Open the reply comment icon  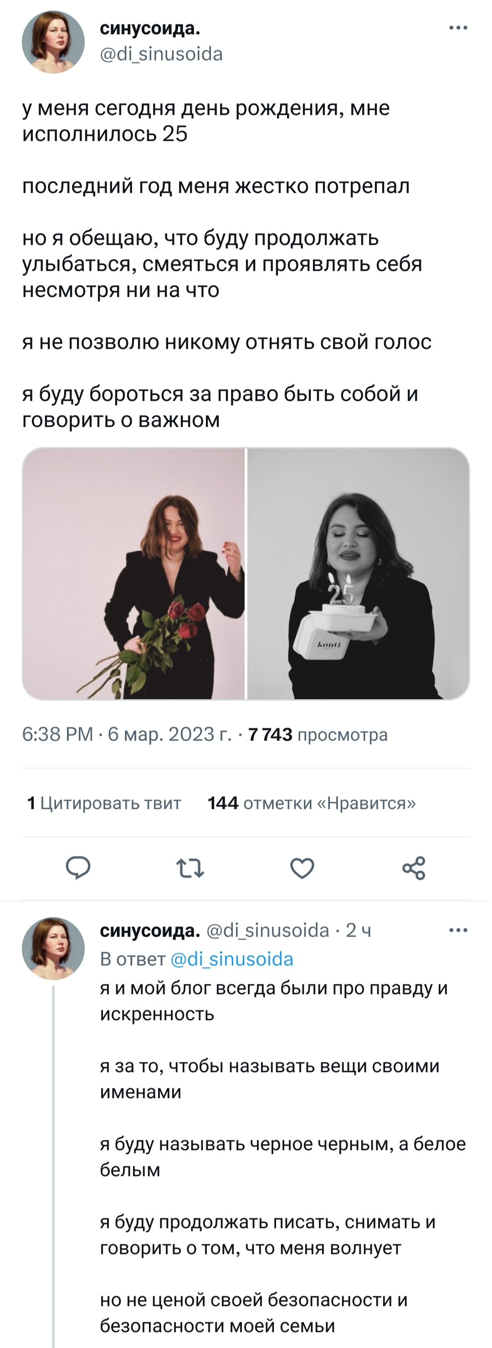coord(78,868)
